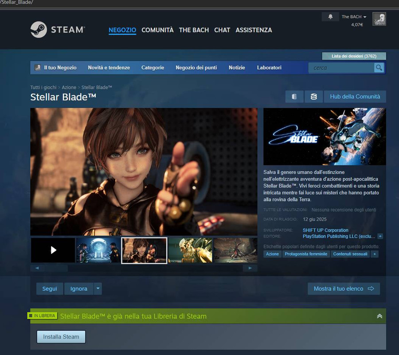Image resolution: width=399 pixels, height=355 pixels.
Task: Click the Mostra il tuo elenco arrow icon
Action: point(371,288)
